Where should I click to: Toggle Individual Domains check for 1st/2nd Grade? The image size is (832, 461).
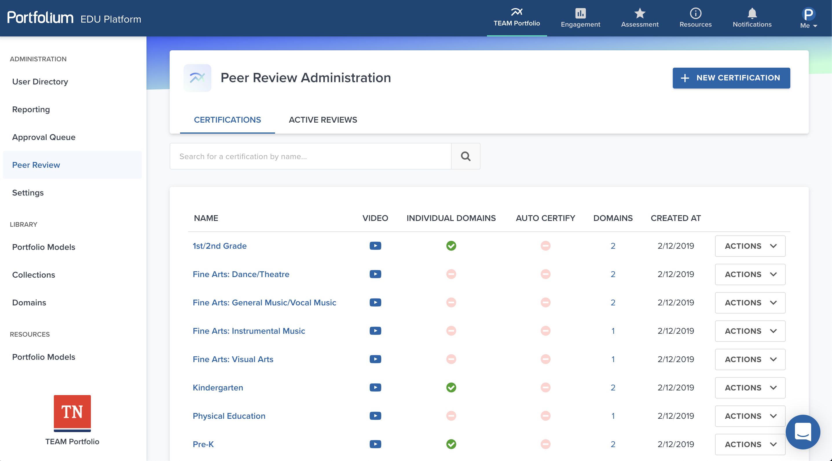451,246
